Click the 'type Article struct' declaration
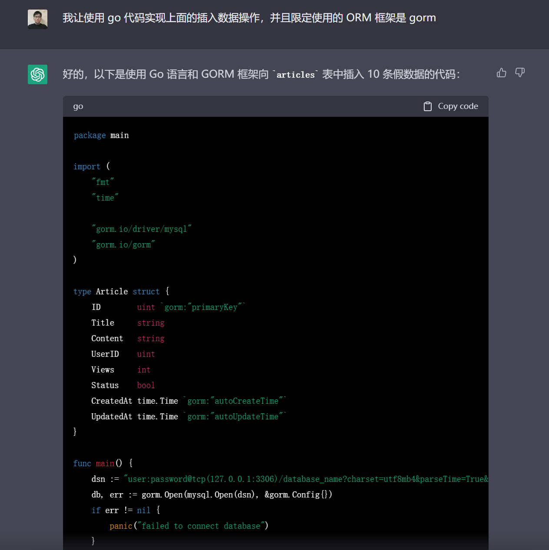 [121, 291]
